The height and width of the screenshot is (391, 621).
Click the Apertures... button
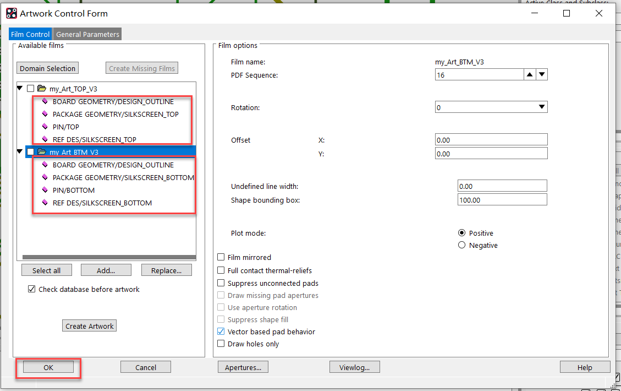click(x=243, y=367)
